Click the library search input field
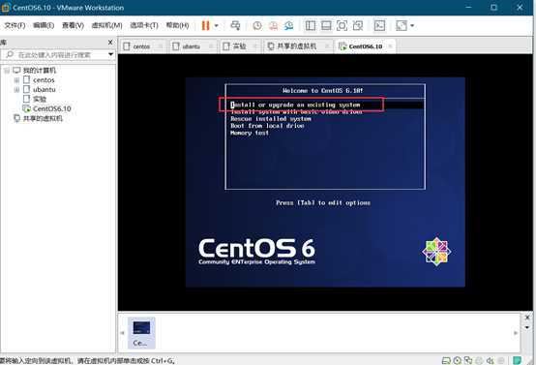 point(55,55)
